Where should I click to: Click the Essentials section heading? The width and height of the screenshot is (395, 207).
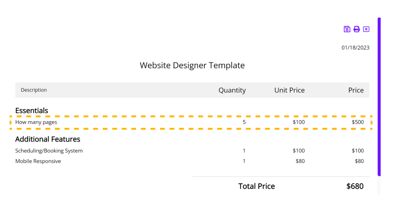tap(32, 111)
